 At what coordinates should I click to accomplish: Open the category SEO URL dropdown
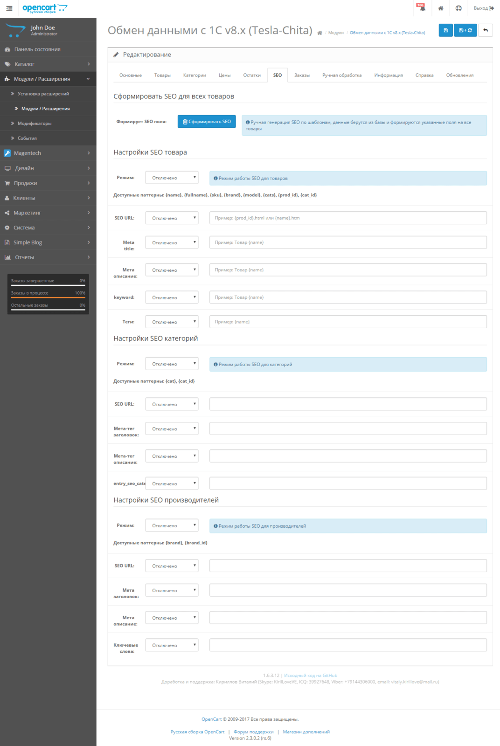tap(172, 404)
